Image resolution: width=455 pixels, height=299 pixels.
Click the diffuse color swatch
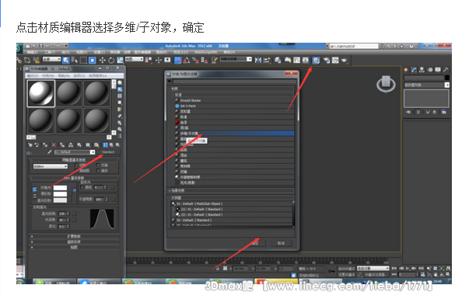(x=60, y=194)
